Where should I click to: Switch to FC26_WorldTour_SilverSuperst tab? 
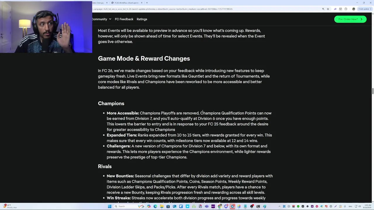pos(126,3)
